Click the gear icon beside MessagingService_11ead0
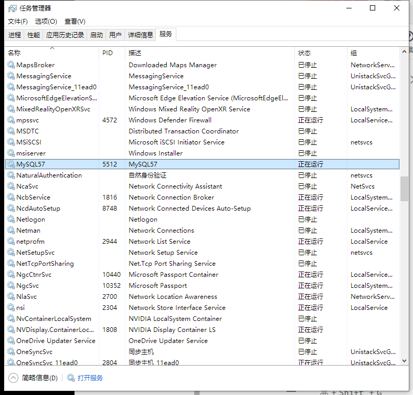This screenshot has width=413, height=395. pos(11,87)
